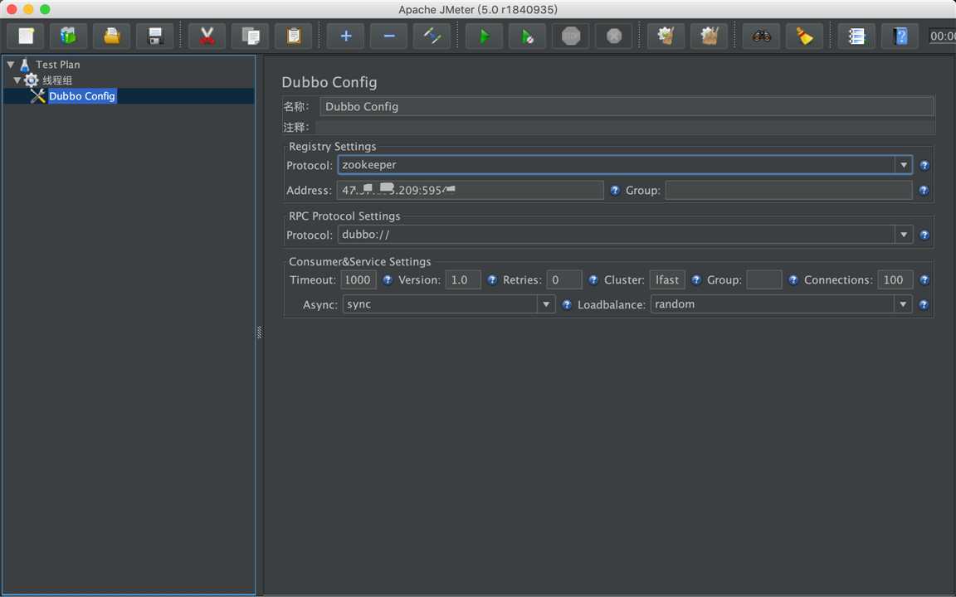Click the Open file folder icon

[111, 36]
